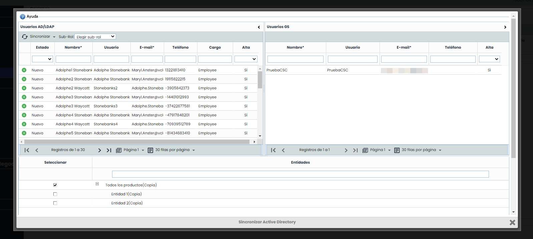Image resolution: width=533 pixels, height=239 pixels.
Task: Check the Entidad 1(Copia) checkbox
Action: (x=55, y=194)
